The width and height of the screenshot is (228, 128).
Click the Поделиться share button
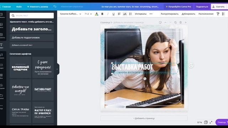point(202,7)
